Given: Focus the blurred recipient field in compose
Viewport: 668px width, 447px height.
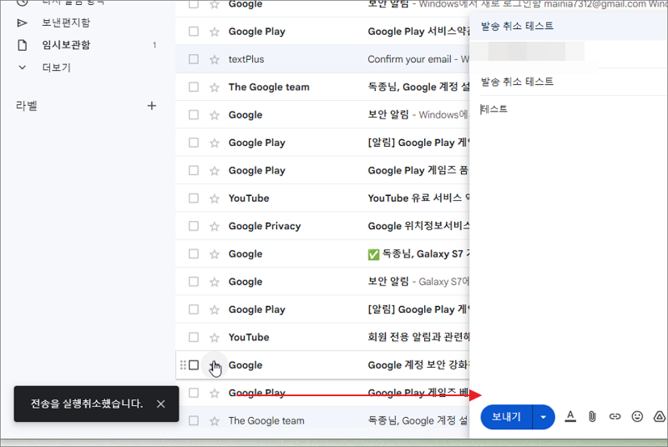Looking at the screenshot, I should [529, 52].
